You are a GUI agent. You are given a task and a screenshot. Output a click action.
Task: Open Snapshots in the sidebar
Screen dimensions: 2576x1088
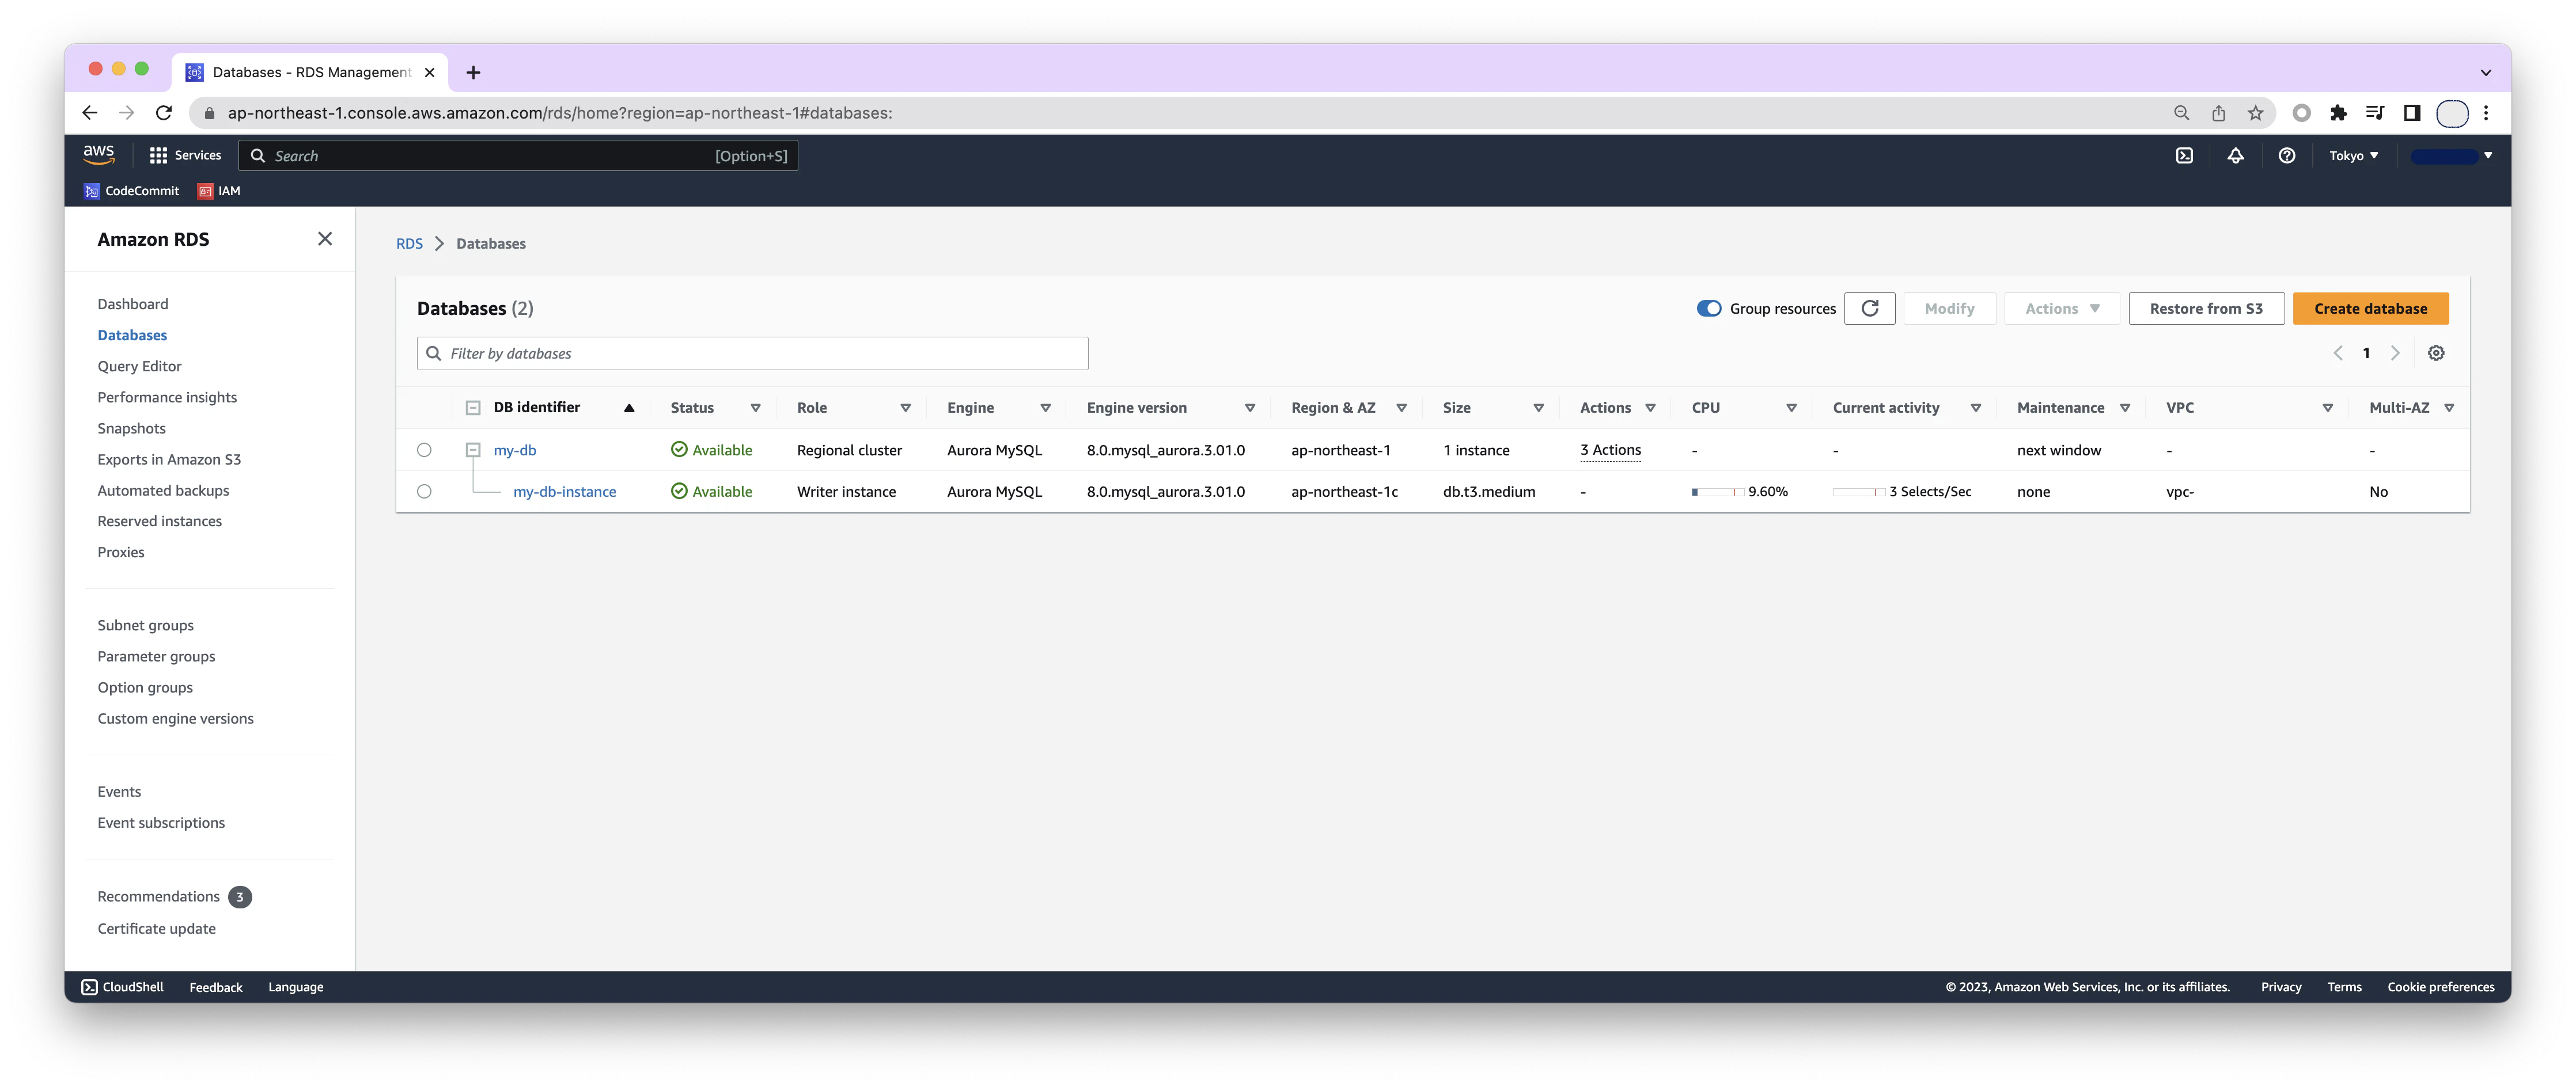click(x=131, y=429)
